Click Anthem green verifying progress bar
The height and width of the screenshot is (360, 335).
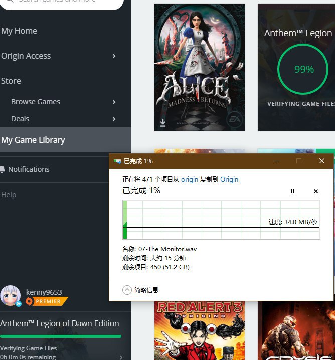(x=61, y=336)
